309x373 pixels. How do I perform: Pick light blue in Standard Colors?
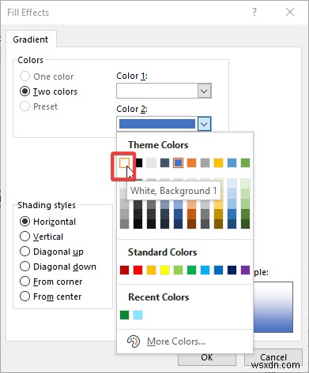pos(205,270)
